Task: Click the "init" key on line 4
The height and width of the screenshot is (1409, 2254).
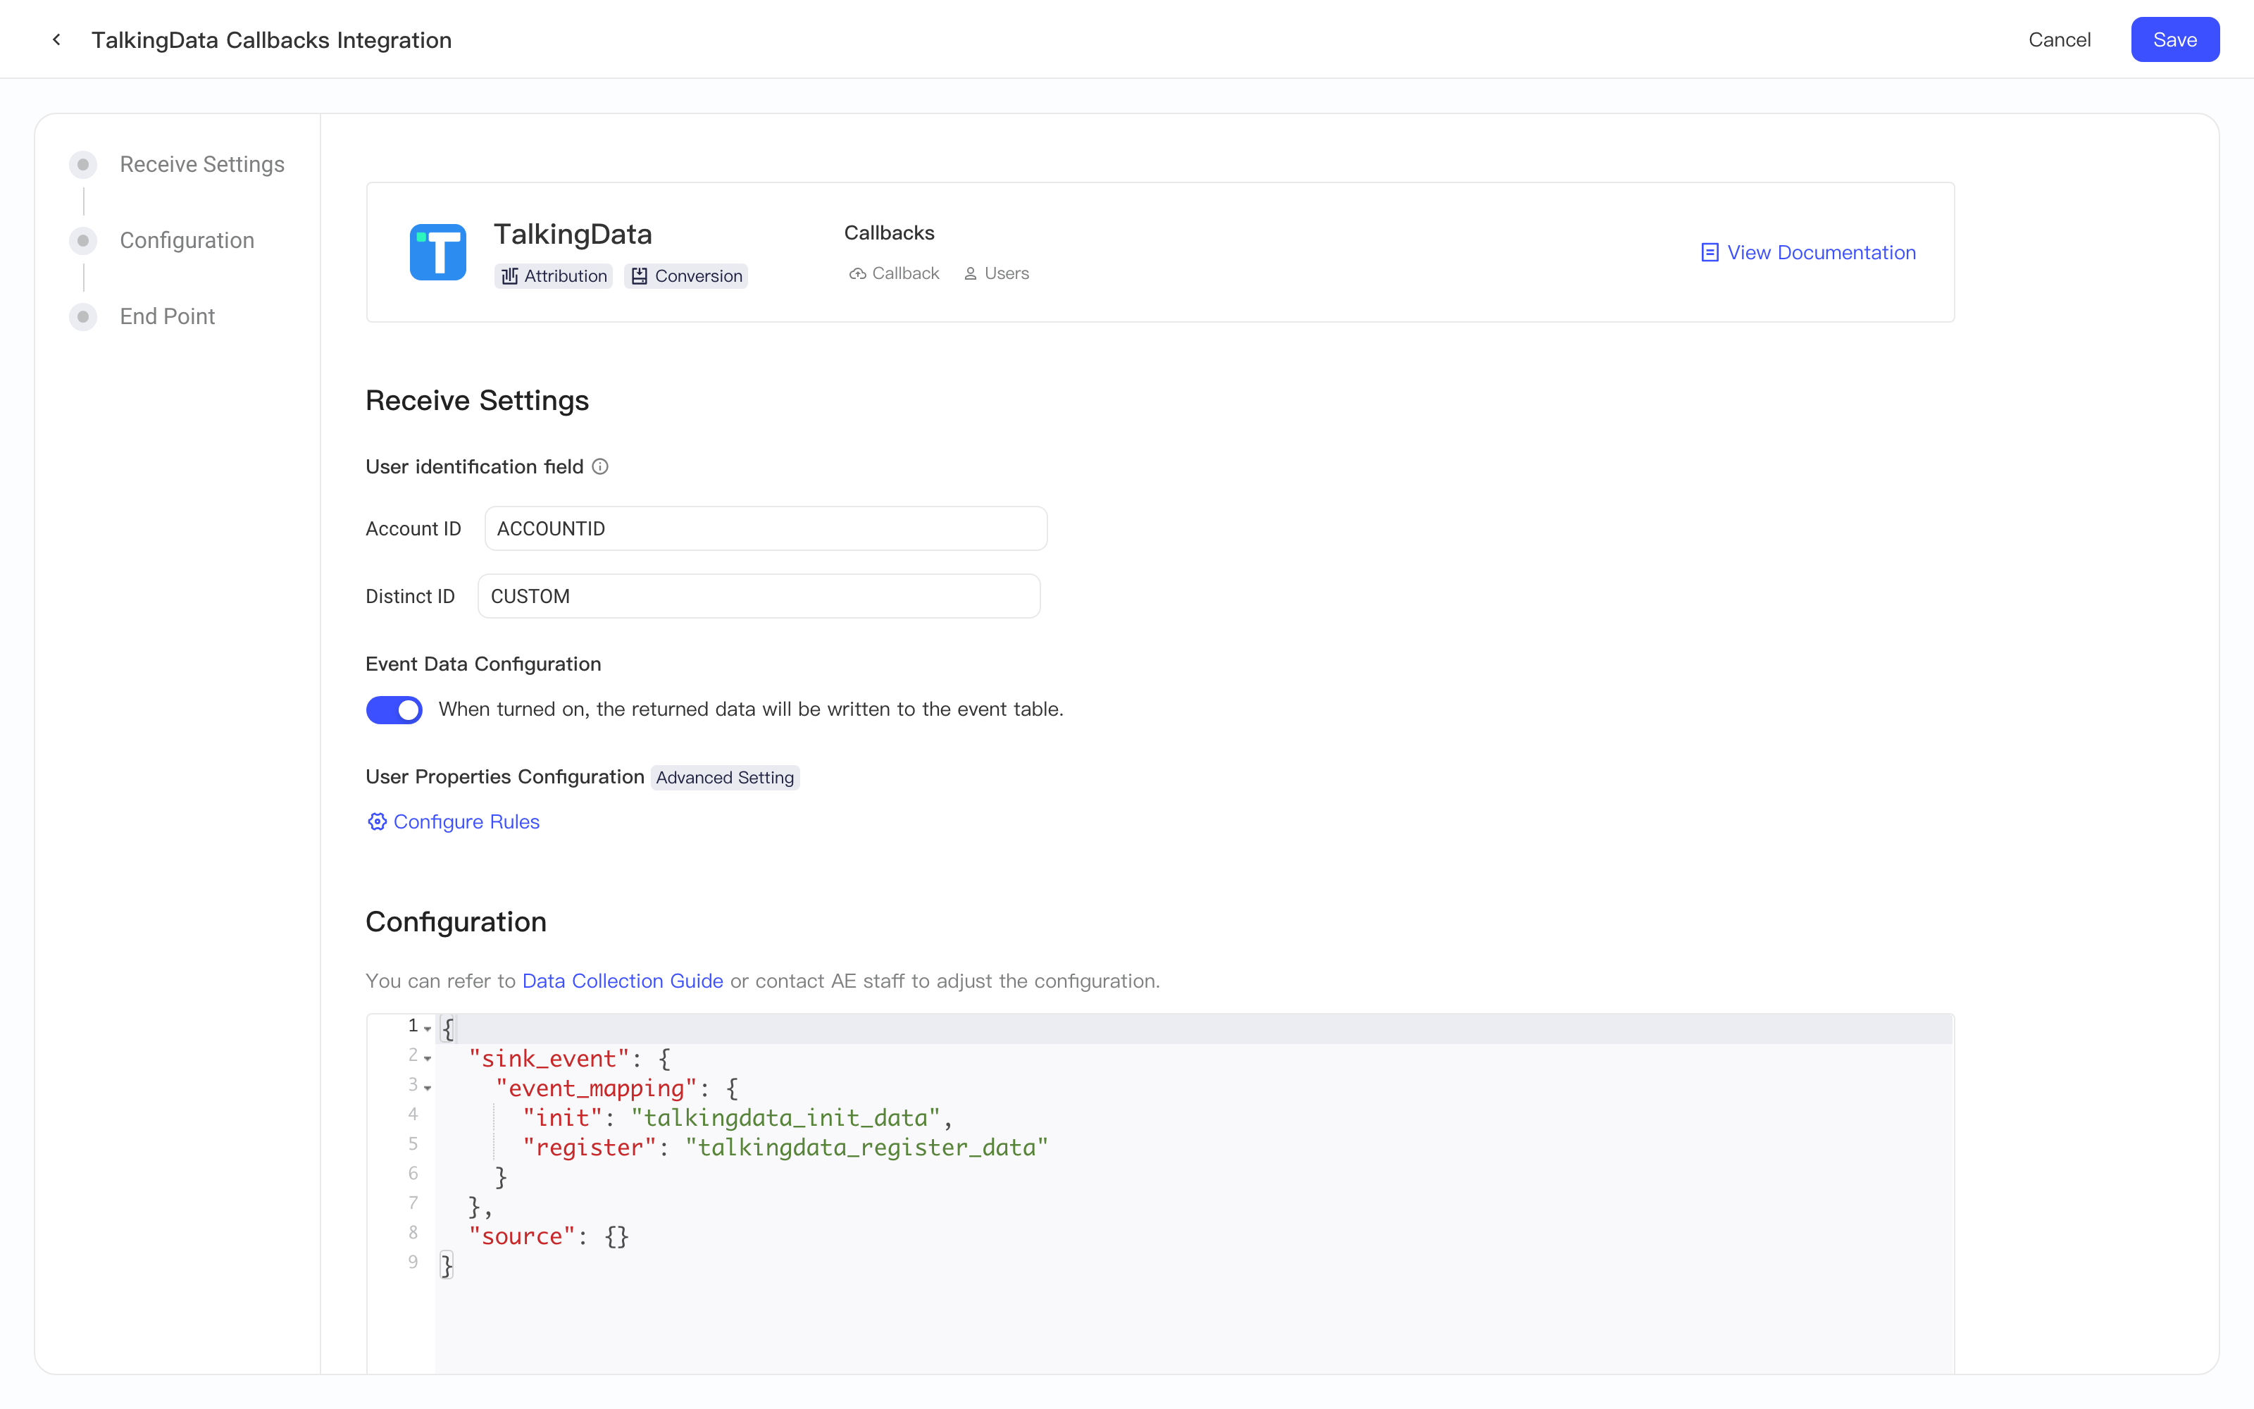Action: pyautogui.click(x=561, y=1117)
